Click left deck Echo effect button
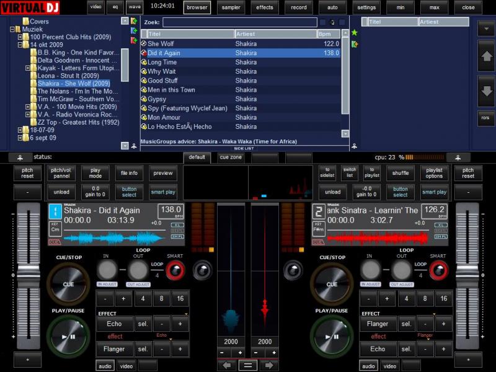The image size is (496, 372). click(x=114, y=324)
